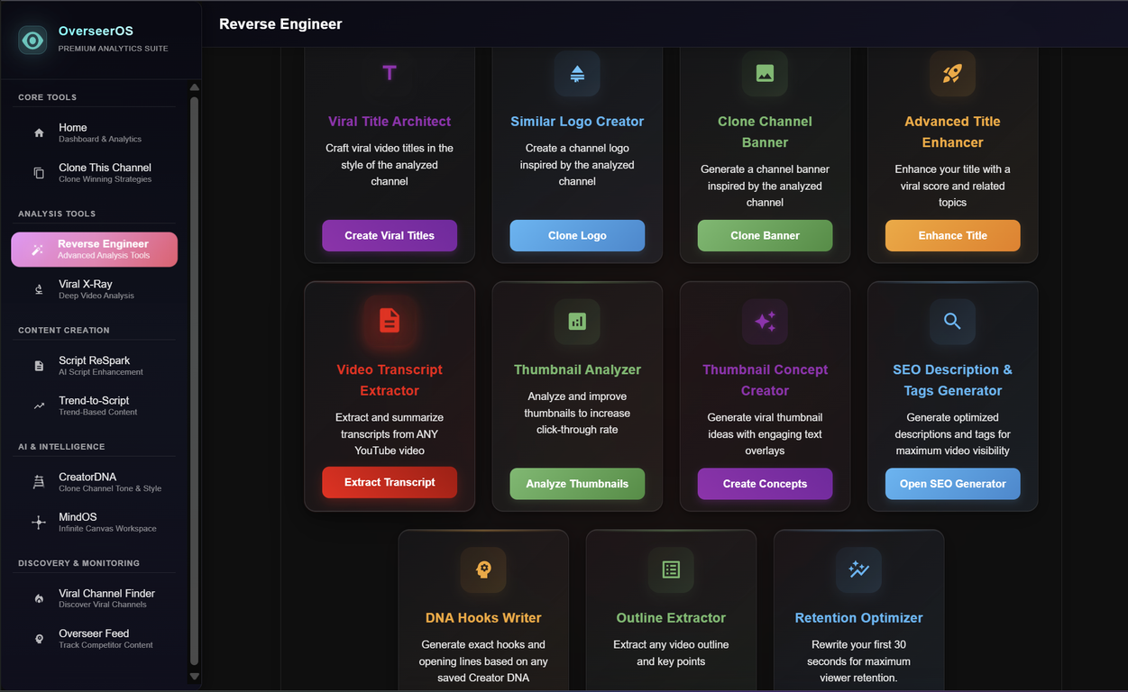
Task: Click the Thumbnail Concept Creator sparkle icon
Action: (765, 321)
